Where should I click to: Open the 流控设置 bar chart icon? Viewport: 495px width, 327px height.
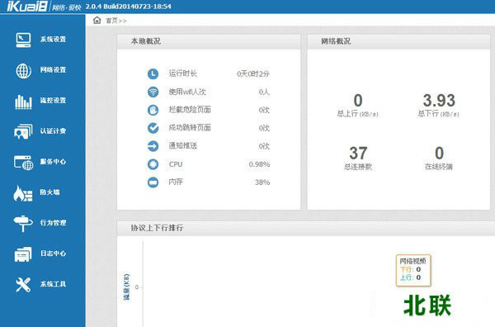coord(23,102)
